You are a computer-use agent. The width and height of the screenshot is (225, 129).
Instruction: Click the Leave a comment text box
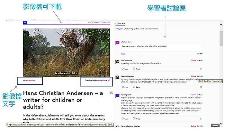point(162,48)
